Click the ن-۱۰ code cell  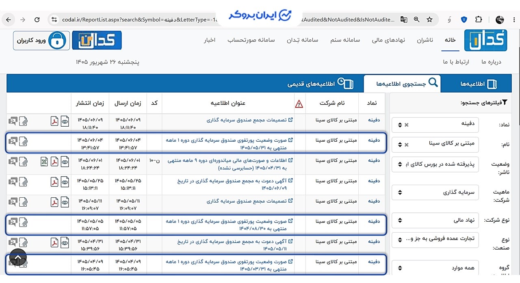coord(154,160)
